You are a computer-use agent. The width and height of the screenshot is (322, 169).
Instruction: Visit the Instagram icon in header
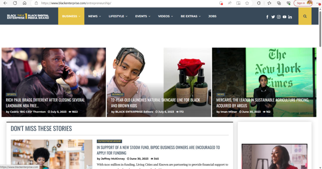279,17
